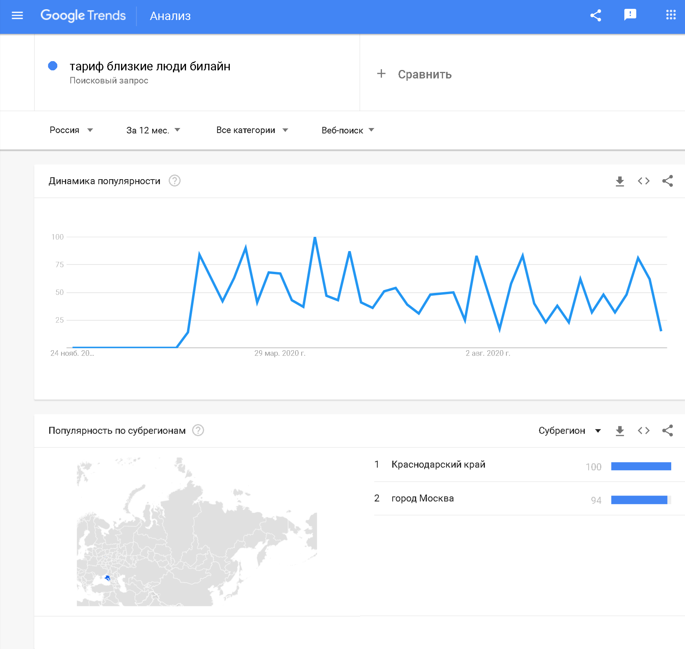
Task: Show help for Популярность по субрегионам
Action: click(x=198, y=430)
